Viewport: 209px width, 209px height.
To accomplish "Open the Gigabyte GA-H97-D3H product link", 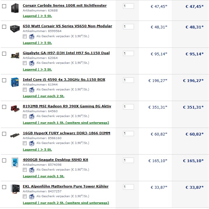I will click(66, 53).
